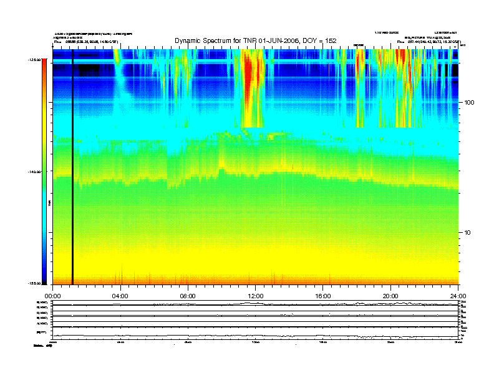The height and width of the screenshot is (381, 494).
Task: Click the 10 frequency axis label
Action: coord(467,233)
